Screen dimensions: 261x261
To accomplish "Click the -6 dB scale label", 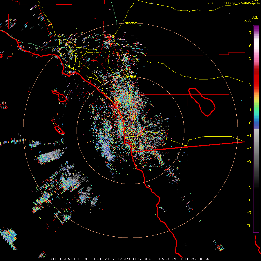I will pos(249,200).
